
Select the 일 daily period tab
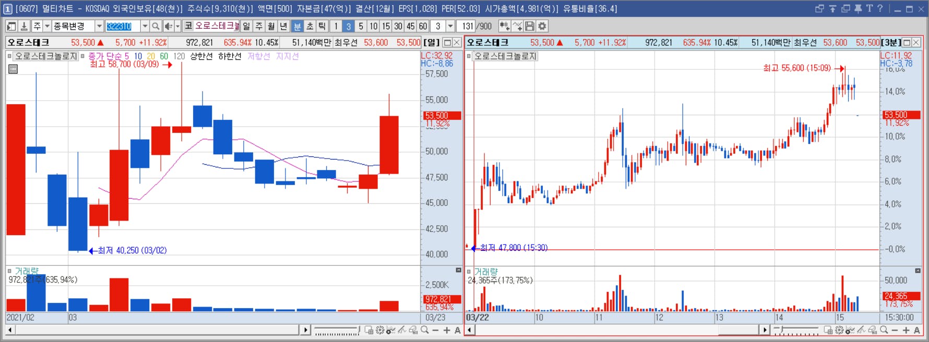(246, 26)
